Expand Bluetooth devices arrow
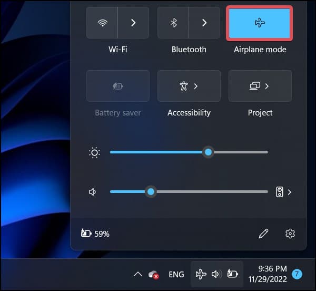316x291 pixels. [204, 23]
